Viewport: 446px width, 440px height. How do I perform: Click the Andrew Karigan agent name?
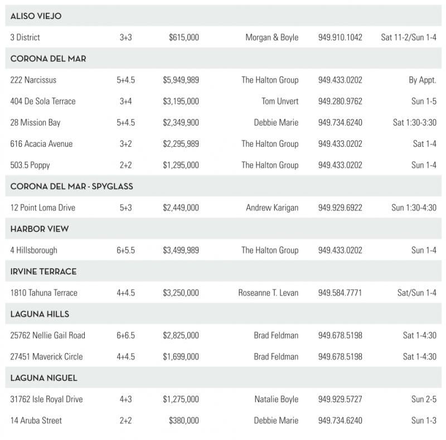click(x=272, y=208)
